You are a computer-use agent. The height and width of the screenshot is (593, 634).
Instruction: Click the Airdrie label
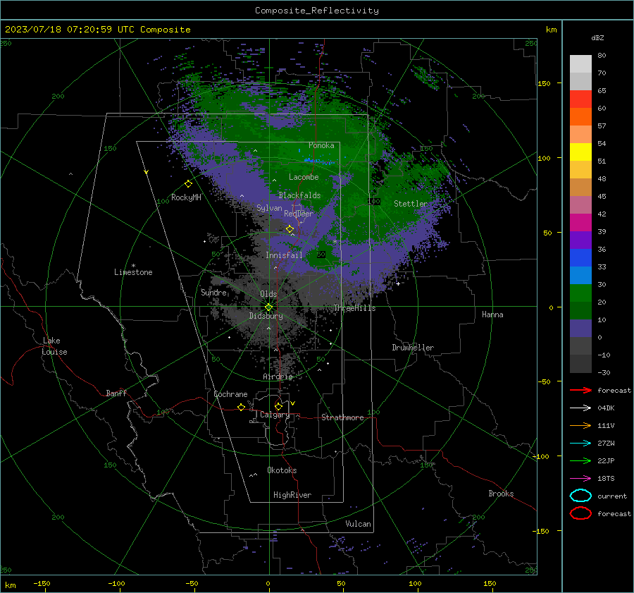click(x=278, y=377)
